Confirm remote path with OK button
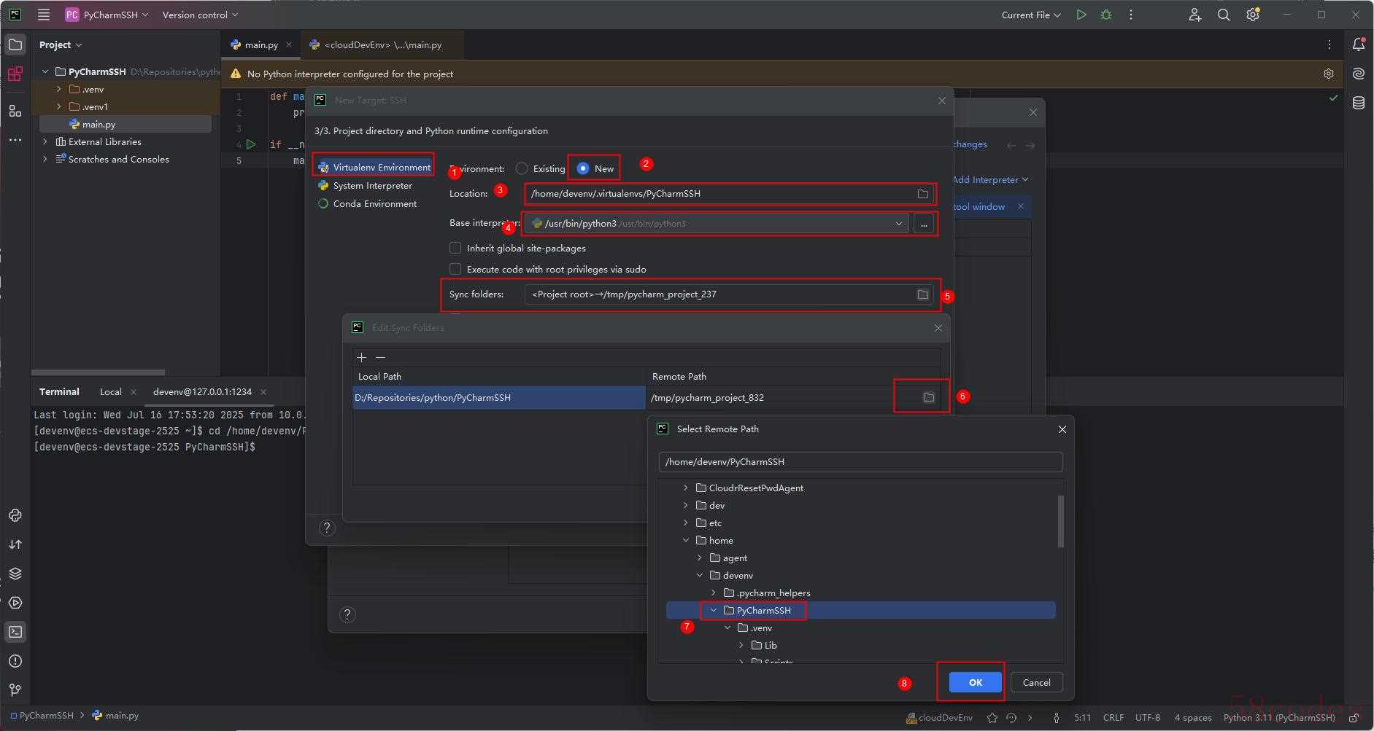The image size is (1374, 731). click(976, 682)
